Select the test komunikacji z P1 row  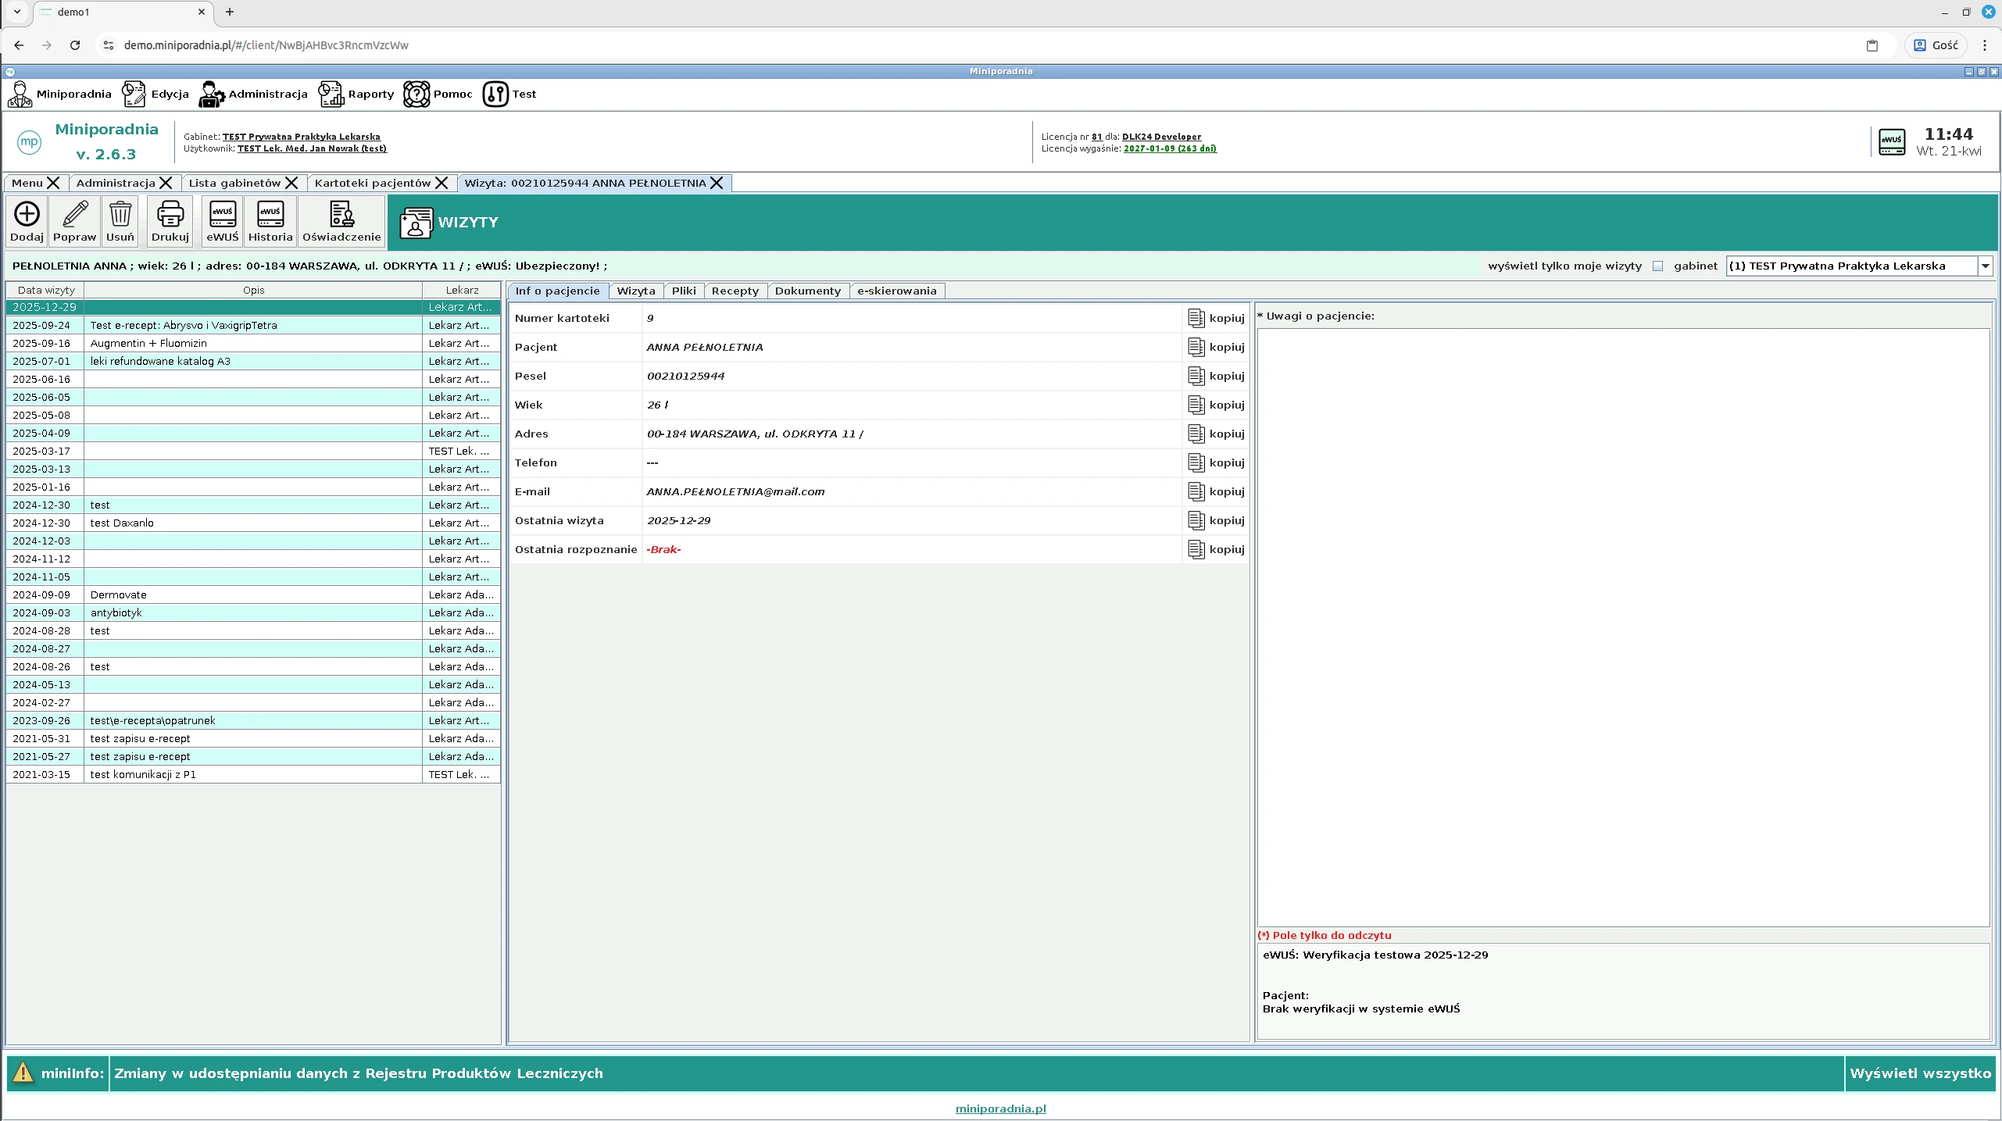coord(253,774)
